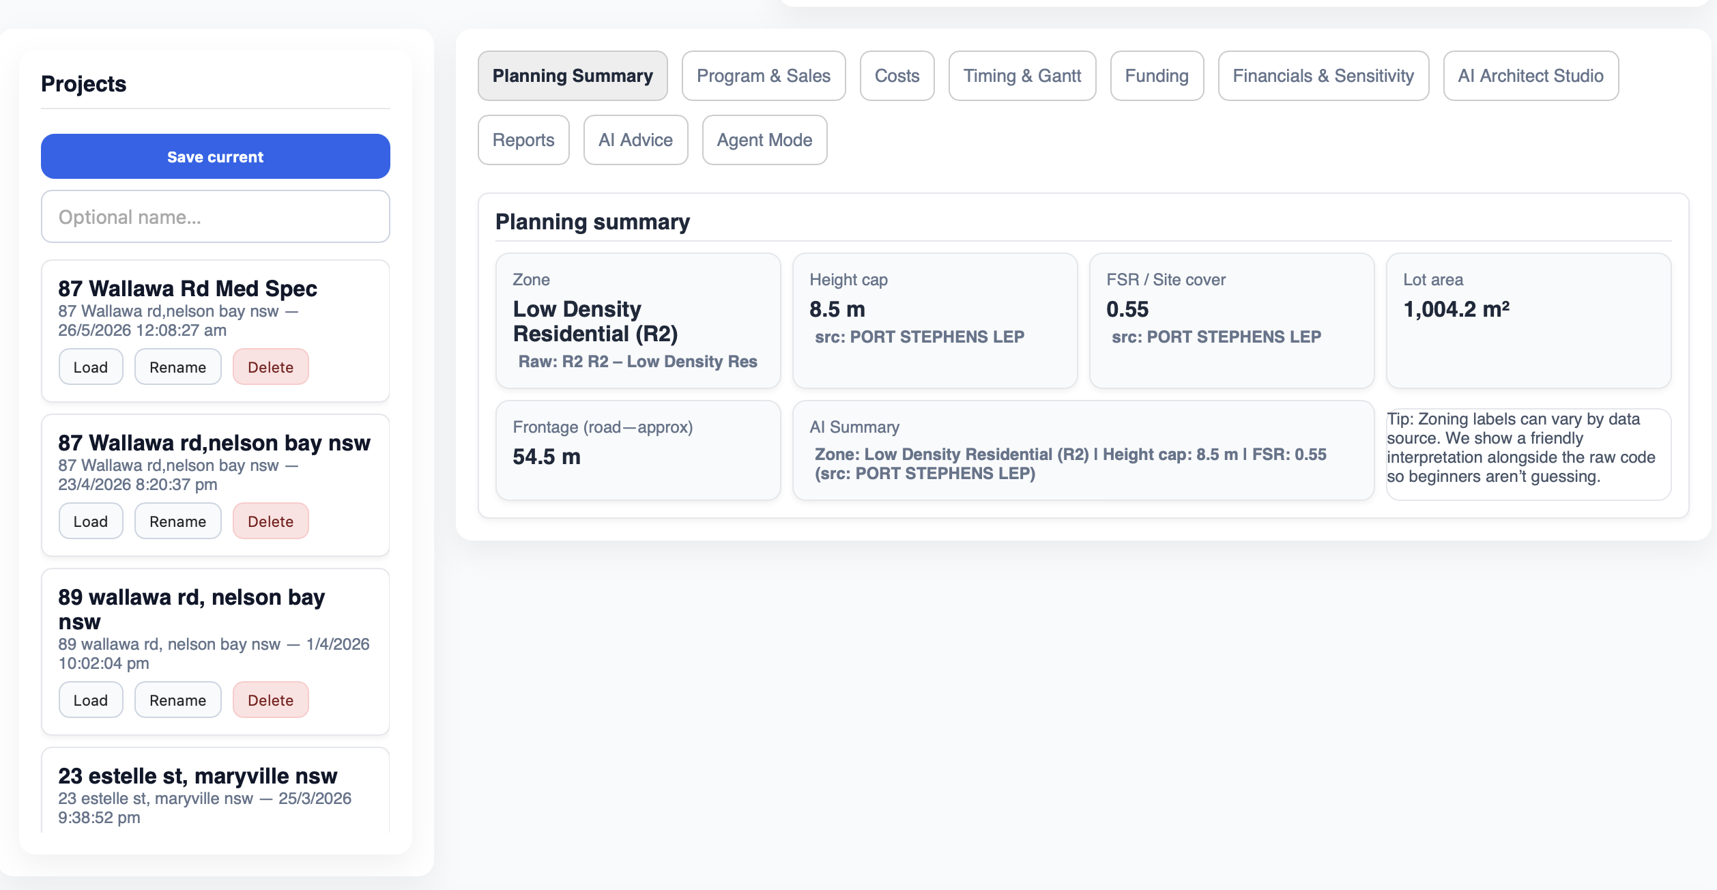Select the 8.5 m height cap value
Image resolution: width=1717 pixels, height=890 pixels.
[837, 309]
